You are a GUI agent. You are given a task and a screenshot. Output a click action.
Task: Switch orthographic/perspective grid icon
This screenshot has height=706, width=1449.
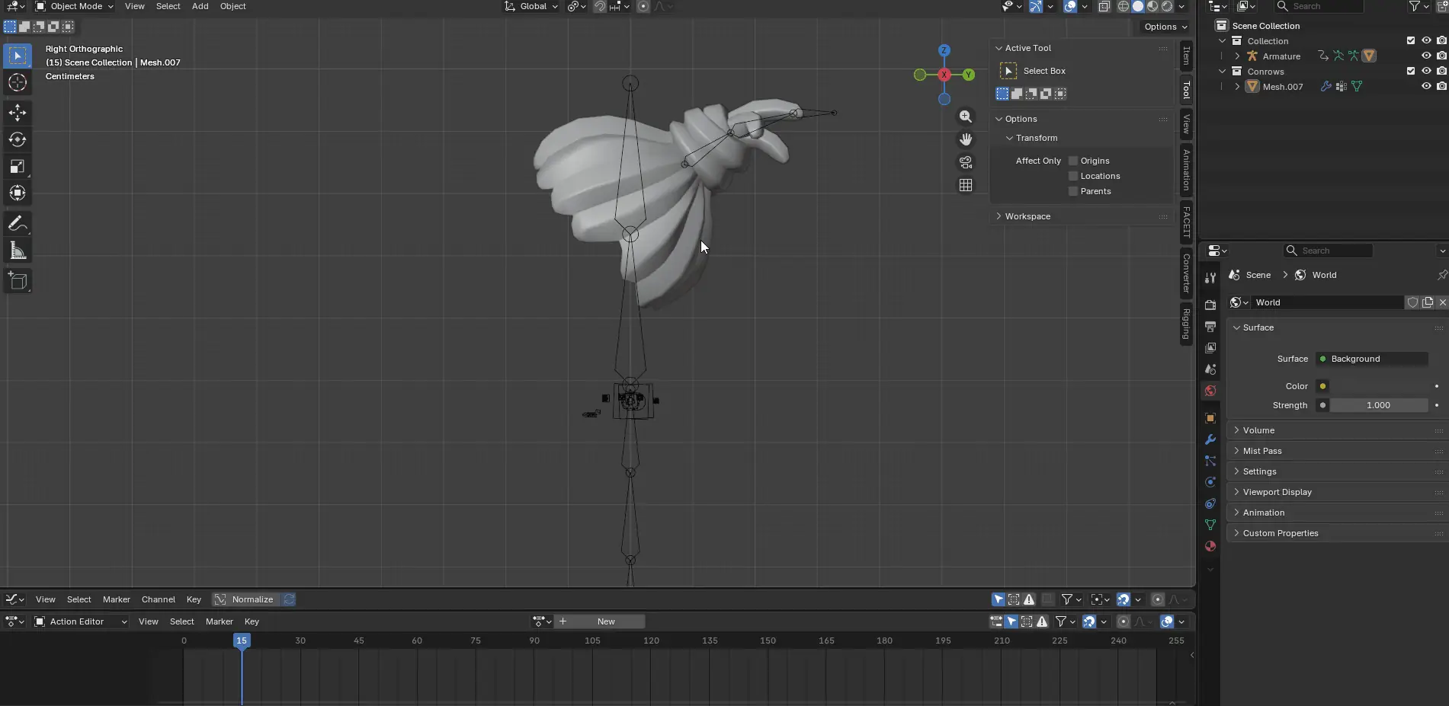click(x=966, y=185)
